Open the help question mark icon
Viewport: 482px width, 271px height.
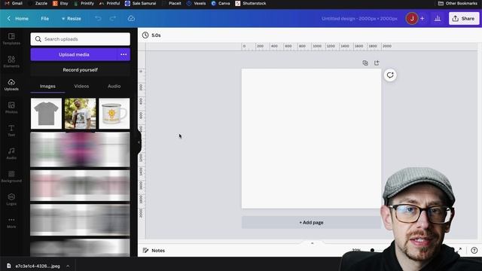(474, 251)
